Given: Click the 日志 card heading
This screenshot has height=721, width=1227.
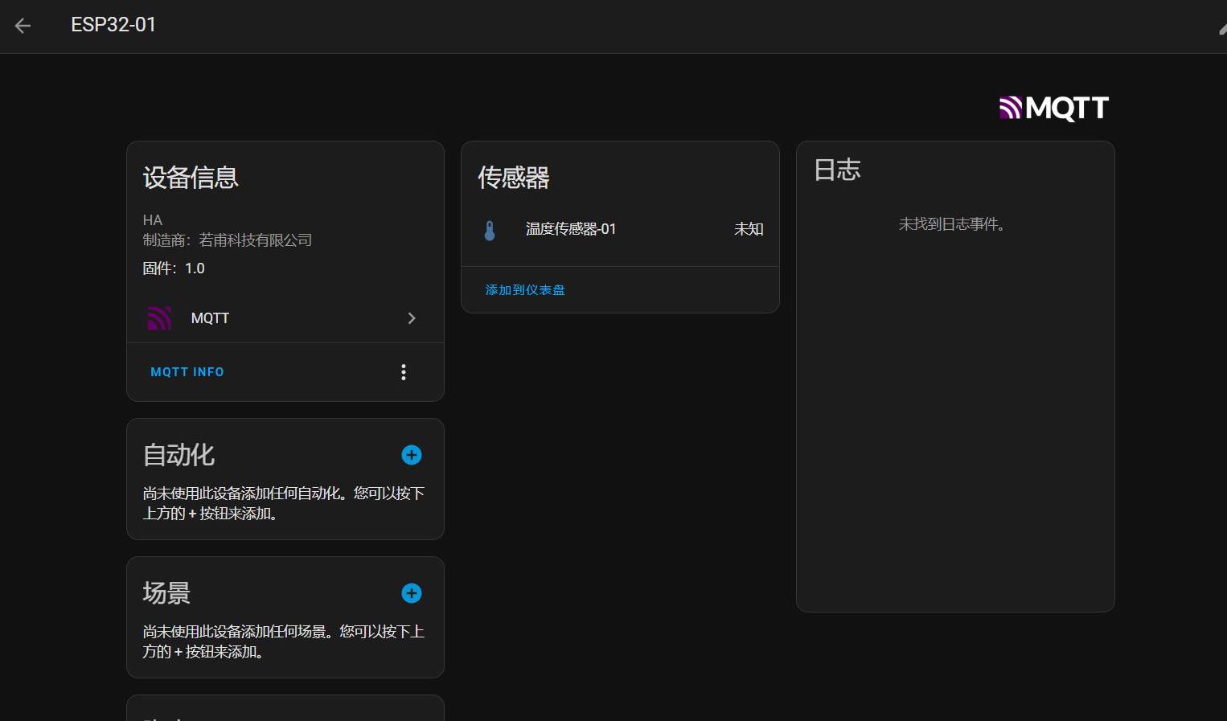Looking at the screenshot, I should 837,170.
